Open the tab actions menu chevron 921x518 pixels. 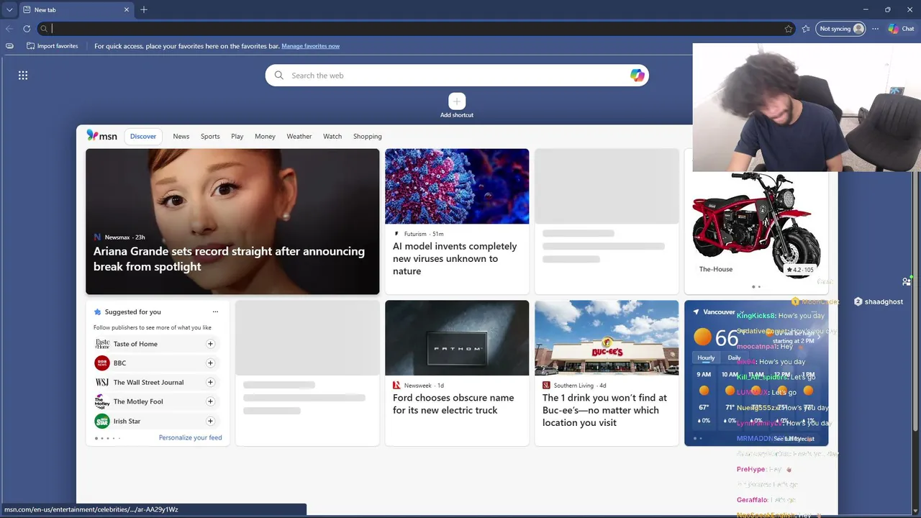coord(9,10)
